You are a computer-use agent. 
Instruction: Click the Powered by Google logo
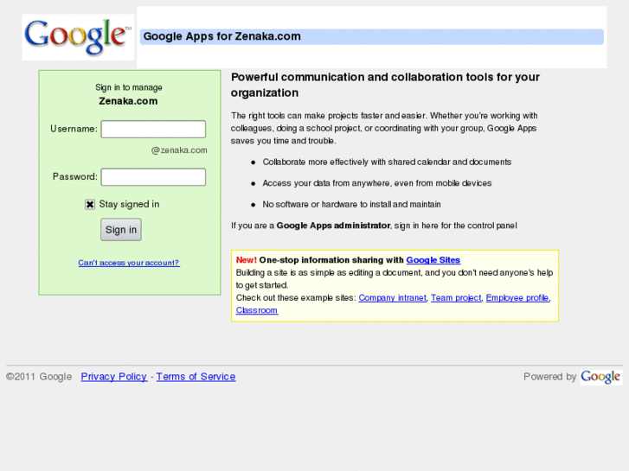[600, 377]
